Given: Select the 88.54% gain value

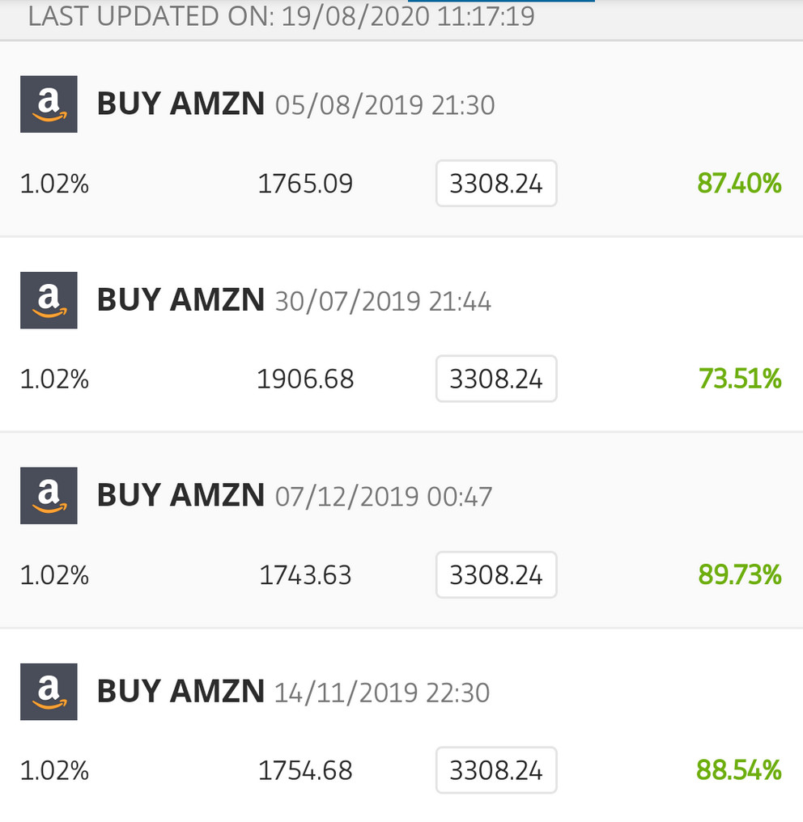Looking at the screenshot, I should point(739,770).
